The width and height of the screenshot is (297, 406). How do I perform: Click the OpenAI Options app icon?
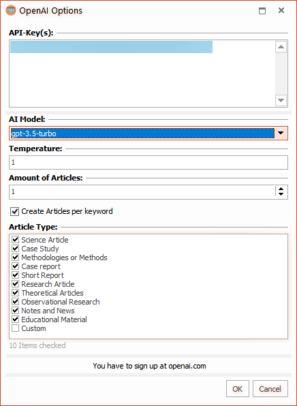point(11,11)
